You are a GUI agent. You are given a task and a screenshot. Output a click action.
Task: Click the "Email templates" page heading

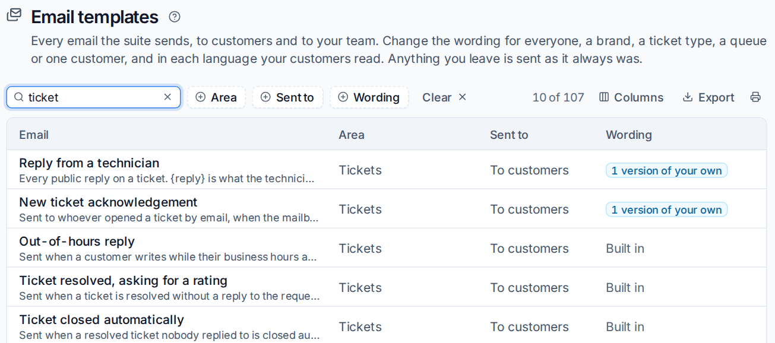(94, 17)
